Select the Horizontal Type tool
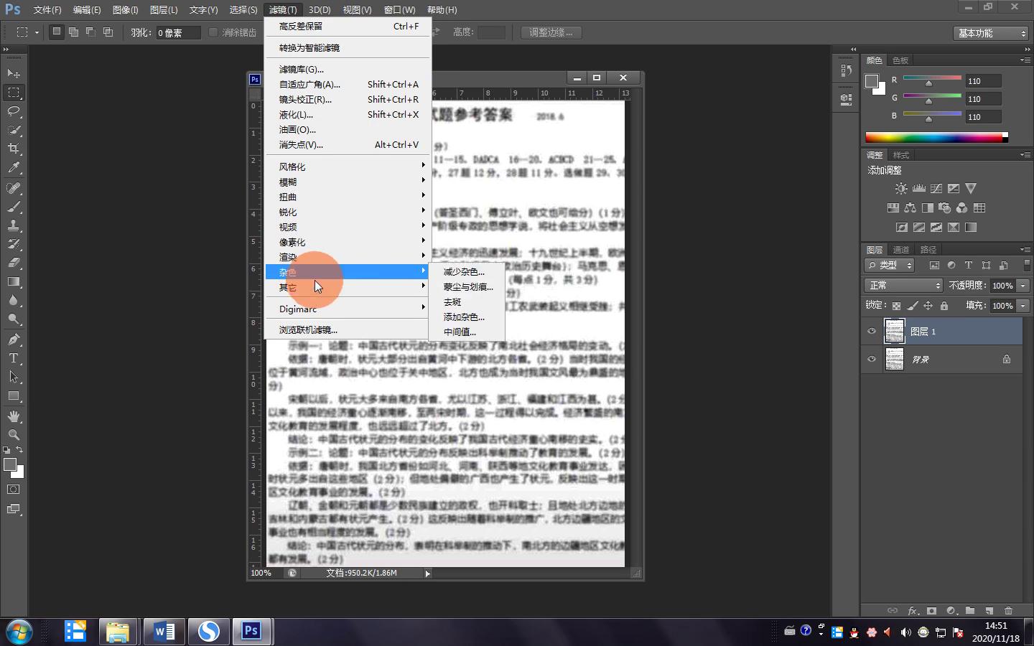1034x646 pixels. coord(14,358)
